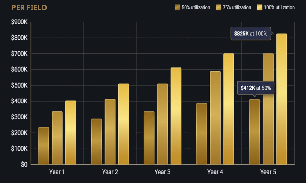
Task: Select the Year 1 axis label
Action: point(57,172)
